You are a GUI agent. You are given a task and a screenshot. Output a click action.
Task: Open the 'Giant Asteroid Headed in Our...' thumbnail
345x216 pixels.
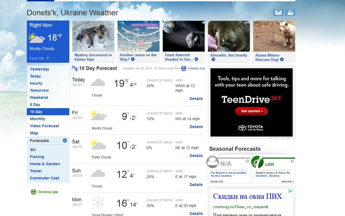click(183, 36)
